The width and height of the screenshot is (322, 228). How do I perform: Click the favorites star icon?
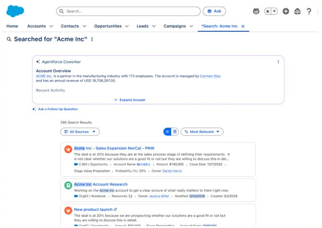point(267,11)
